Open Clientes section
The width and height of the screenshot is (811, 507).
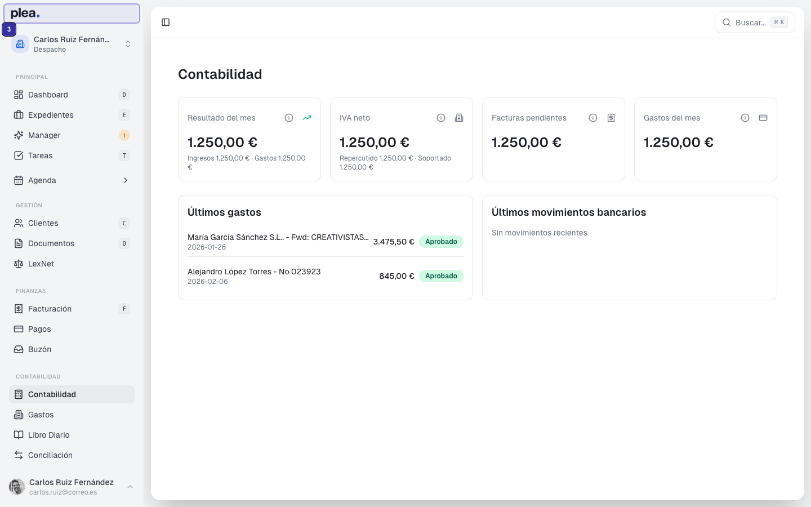[72, 223]
